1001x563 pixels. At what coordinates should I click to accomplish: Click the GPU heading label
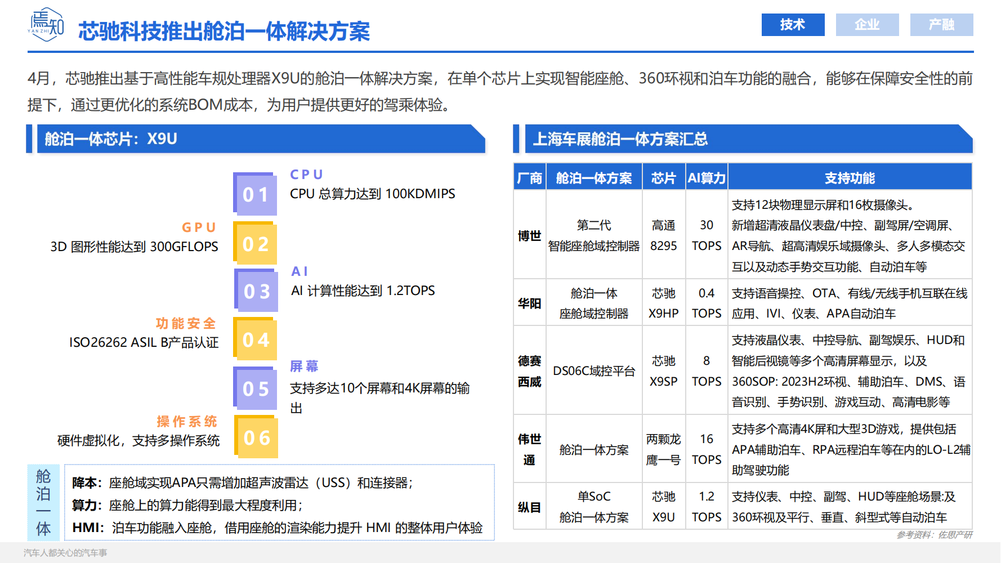[199, 227]
